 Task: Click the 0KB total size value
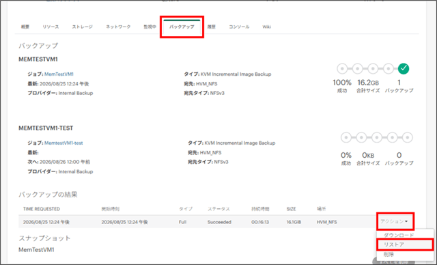tap(368, 155)
